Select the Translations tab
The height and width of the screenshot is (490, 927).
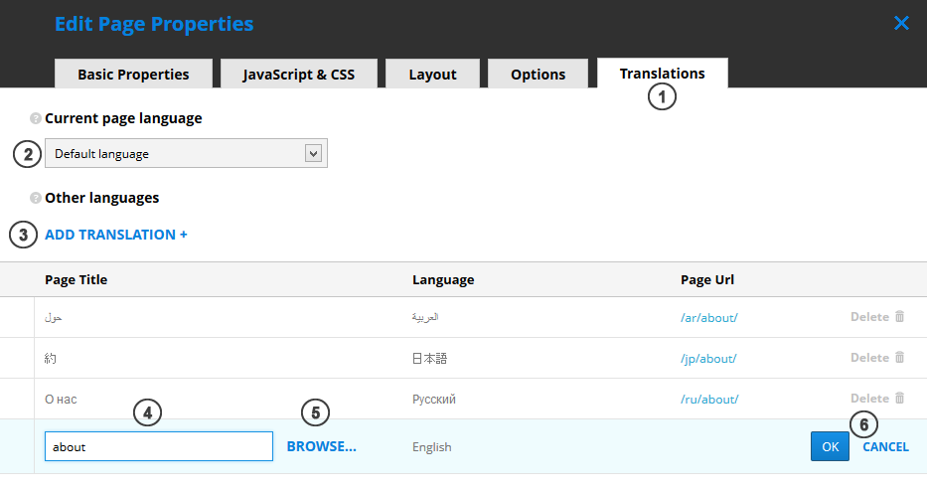click(x=662, y=73)
